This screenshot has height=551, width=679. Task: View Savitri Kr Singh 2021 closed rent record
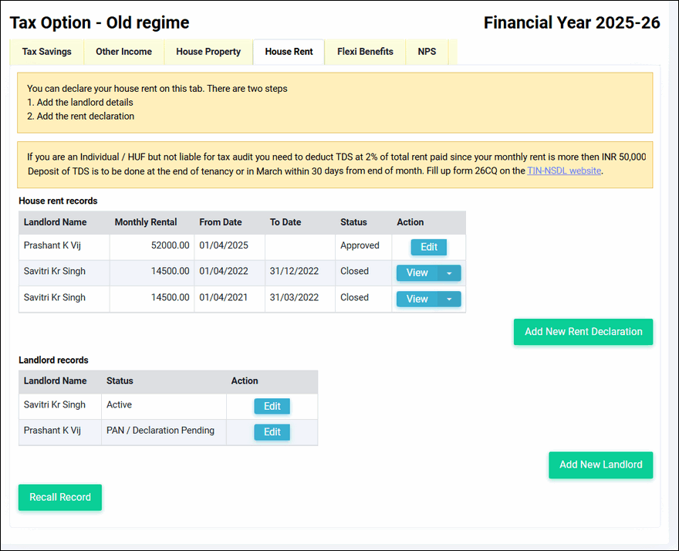(417, 299)
